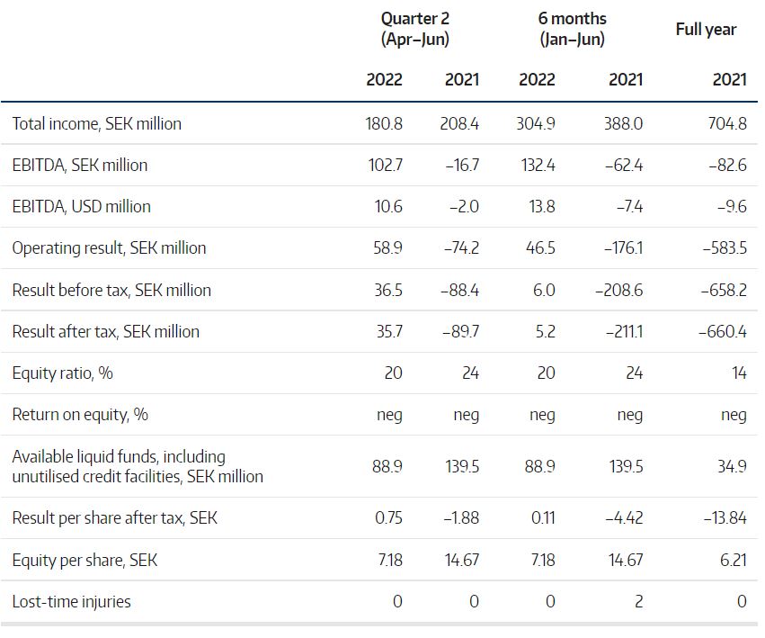This screenshot has height=638, width=765.
Task: Select the Equity ratio, % row label
Action: click(62, 373)
